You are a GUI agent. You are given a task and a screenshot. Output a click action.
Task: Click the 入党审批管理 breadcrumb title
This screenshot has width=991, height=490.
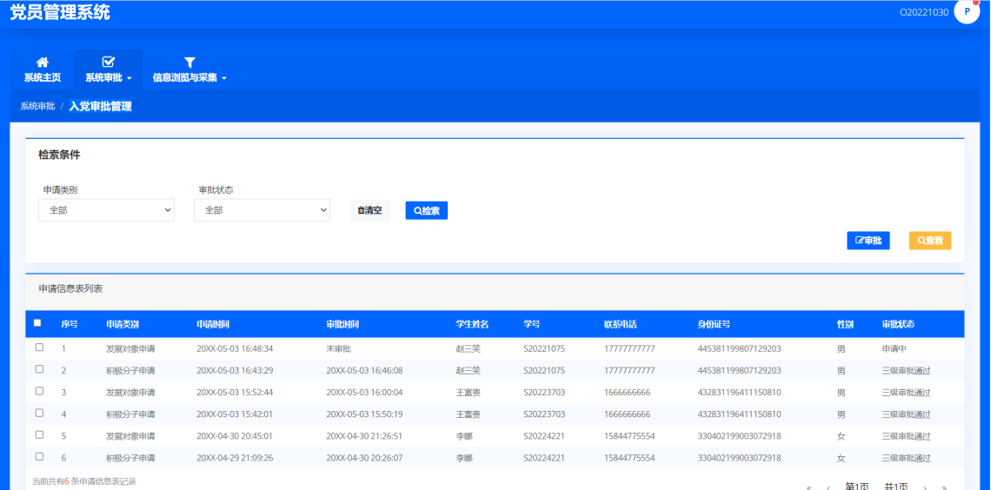tap(100, 106)
